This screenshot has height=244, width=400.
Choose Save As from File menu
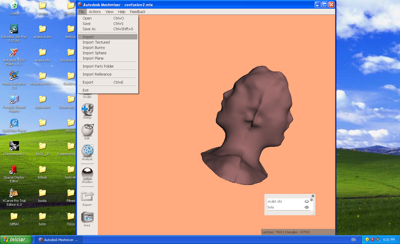[108, 29]
